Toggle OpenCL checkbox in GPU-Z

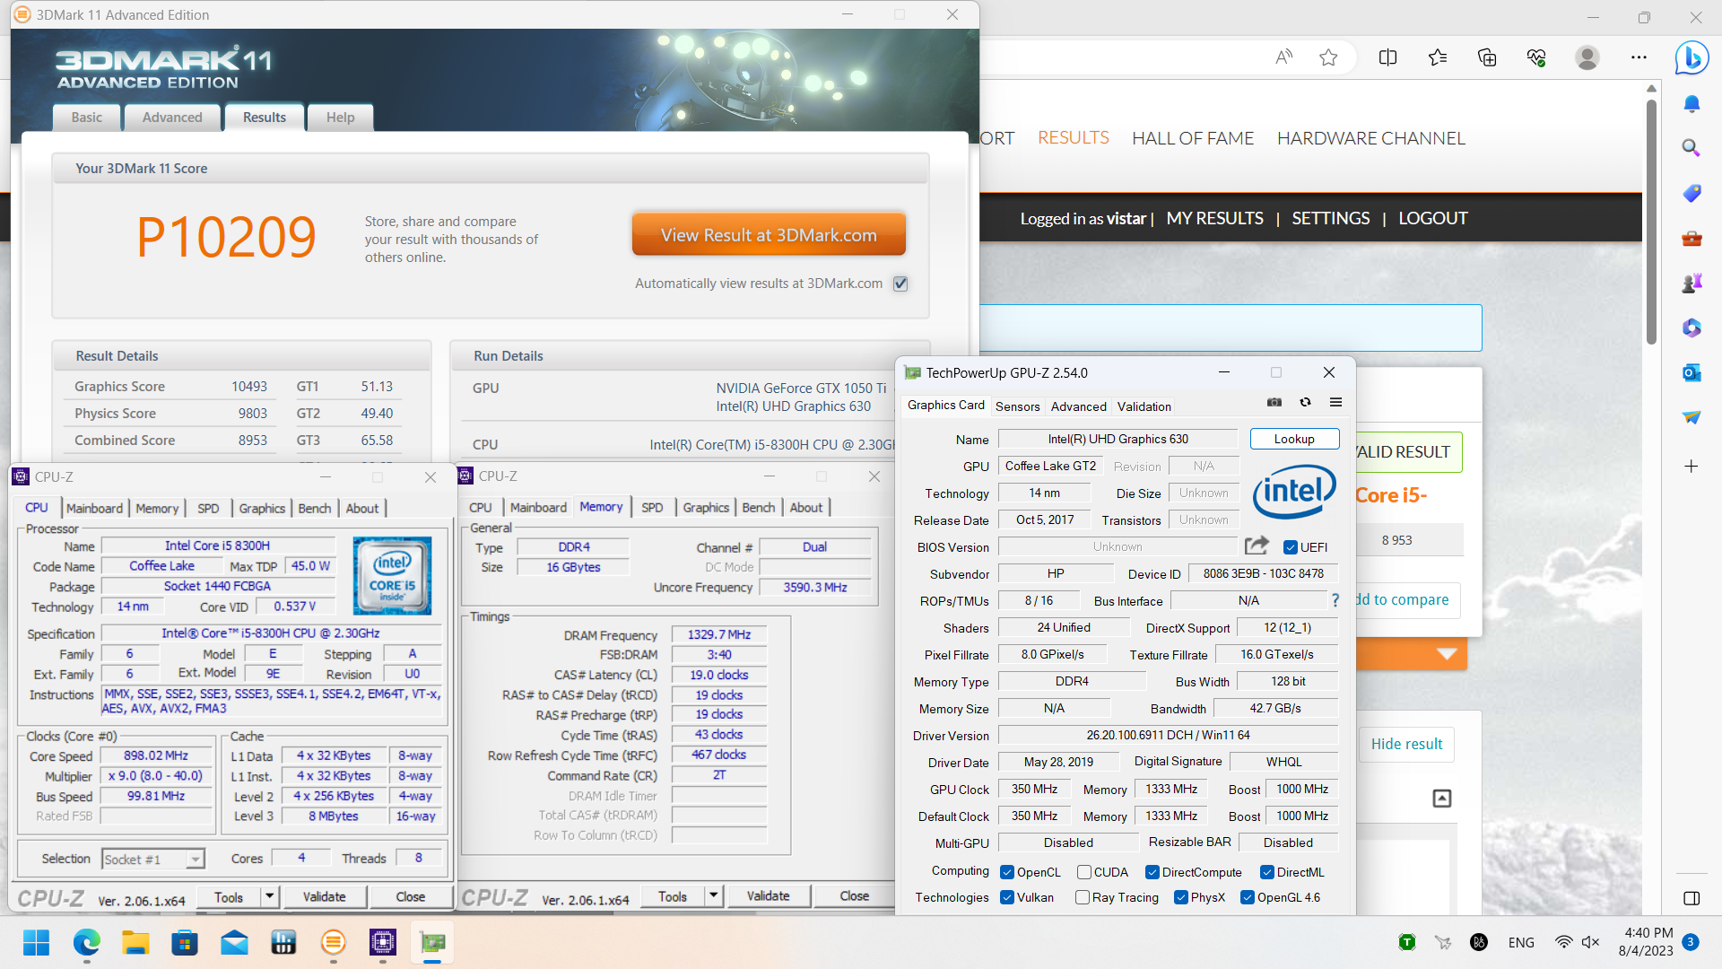1007,872
